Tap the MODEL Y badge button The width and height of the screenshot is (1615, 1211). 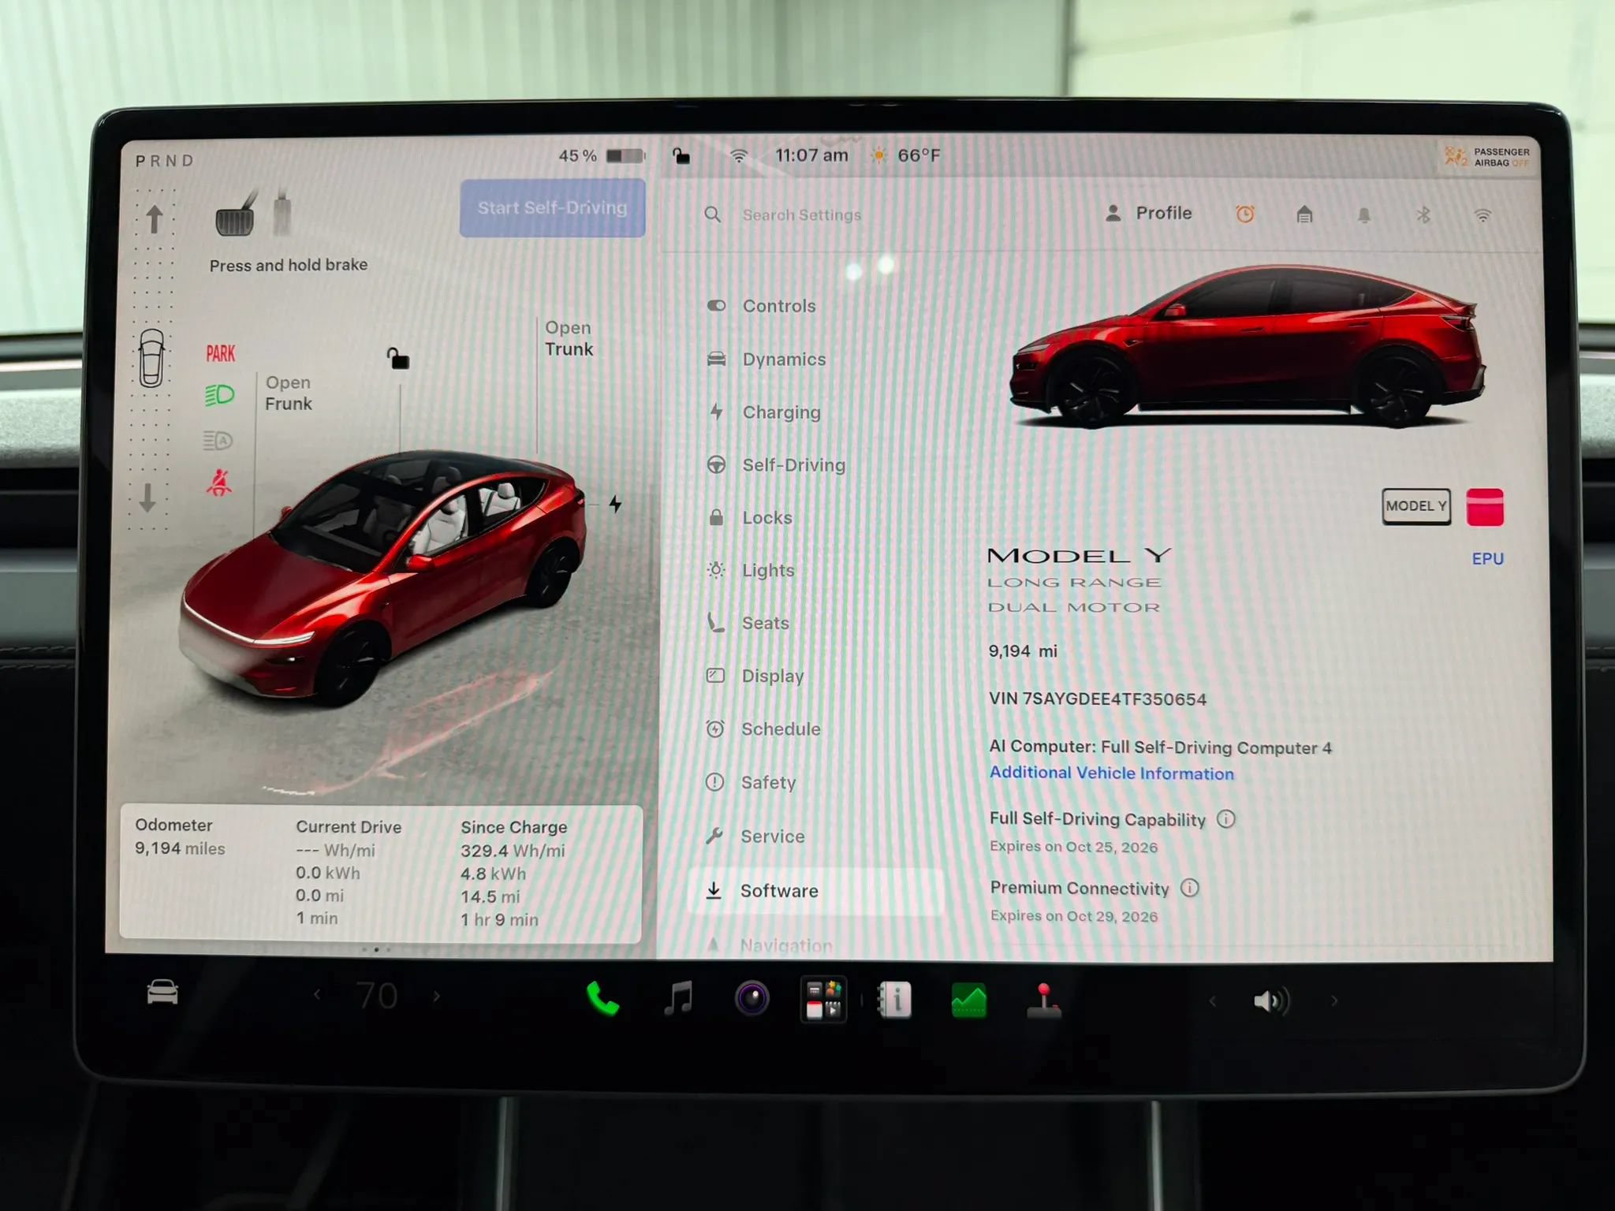[x=1416, y=506]
